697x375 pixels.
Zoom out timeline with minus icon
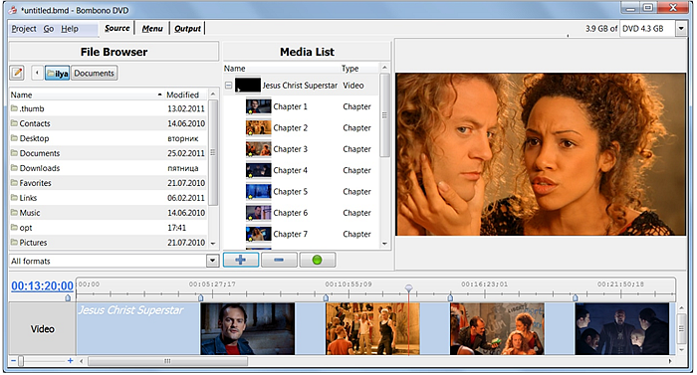click(x=13, y=361)
